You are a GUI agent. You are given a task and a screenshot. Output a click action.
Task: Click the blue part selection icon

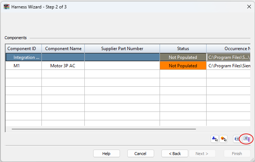(215, 139)
